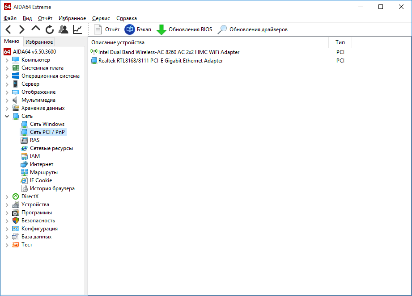
Task: Click the Устройства icon
Action: (16, 204)
